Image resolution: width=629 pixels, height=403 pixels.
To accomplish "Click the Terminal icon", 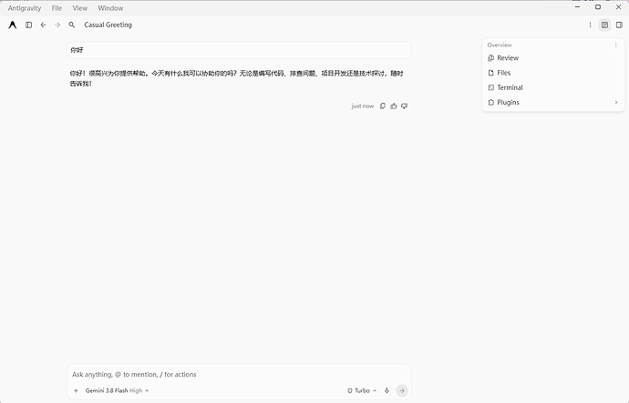I will 490,87.
